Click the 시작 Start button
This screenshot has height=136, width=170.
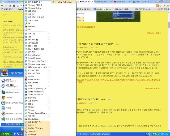(6, 134)
